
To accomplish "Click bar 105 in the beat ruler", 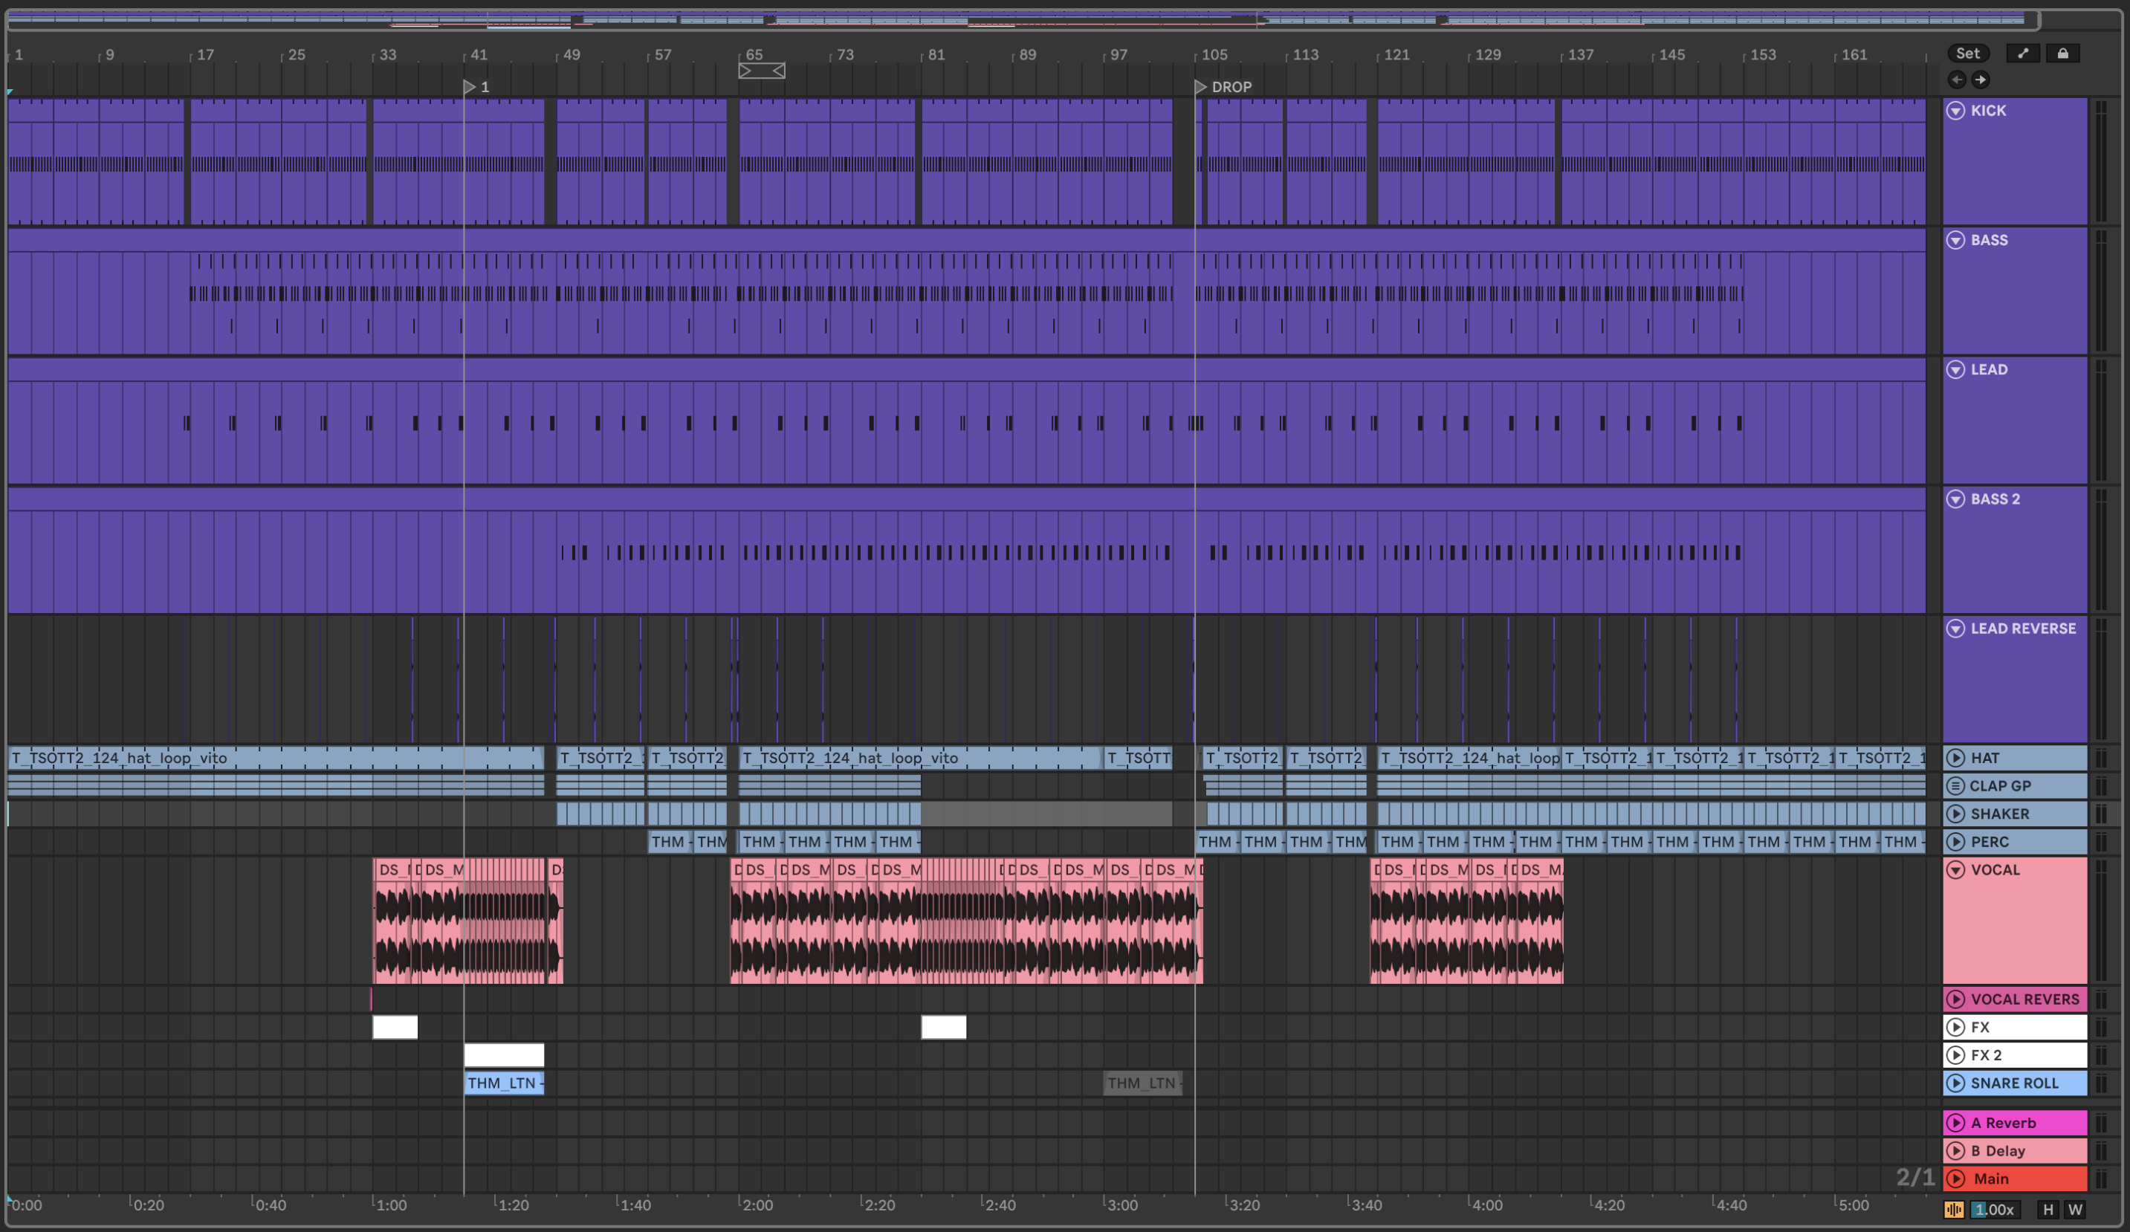I will click(x=1214, y=54).
